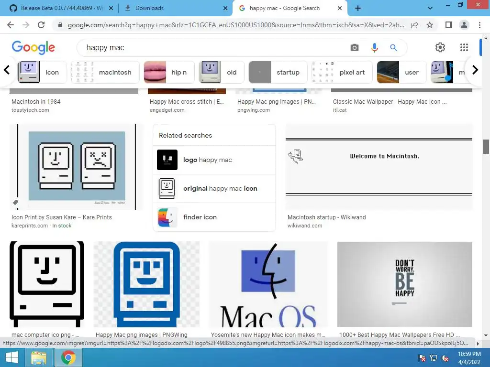Click the Google logo
Image resolution: width=490 pixels, height=367 pixels.
coord(33,47)
